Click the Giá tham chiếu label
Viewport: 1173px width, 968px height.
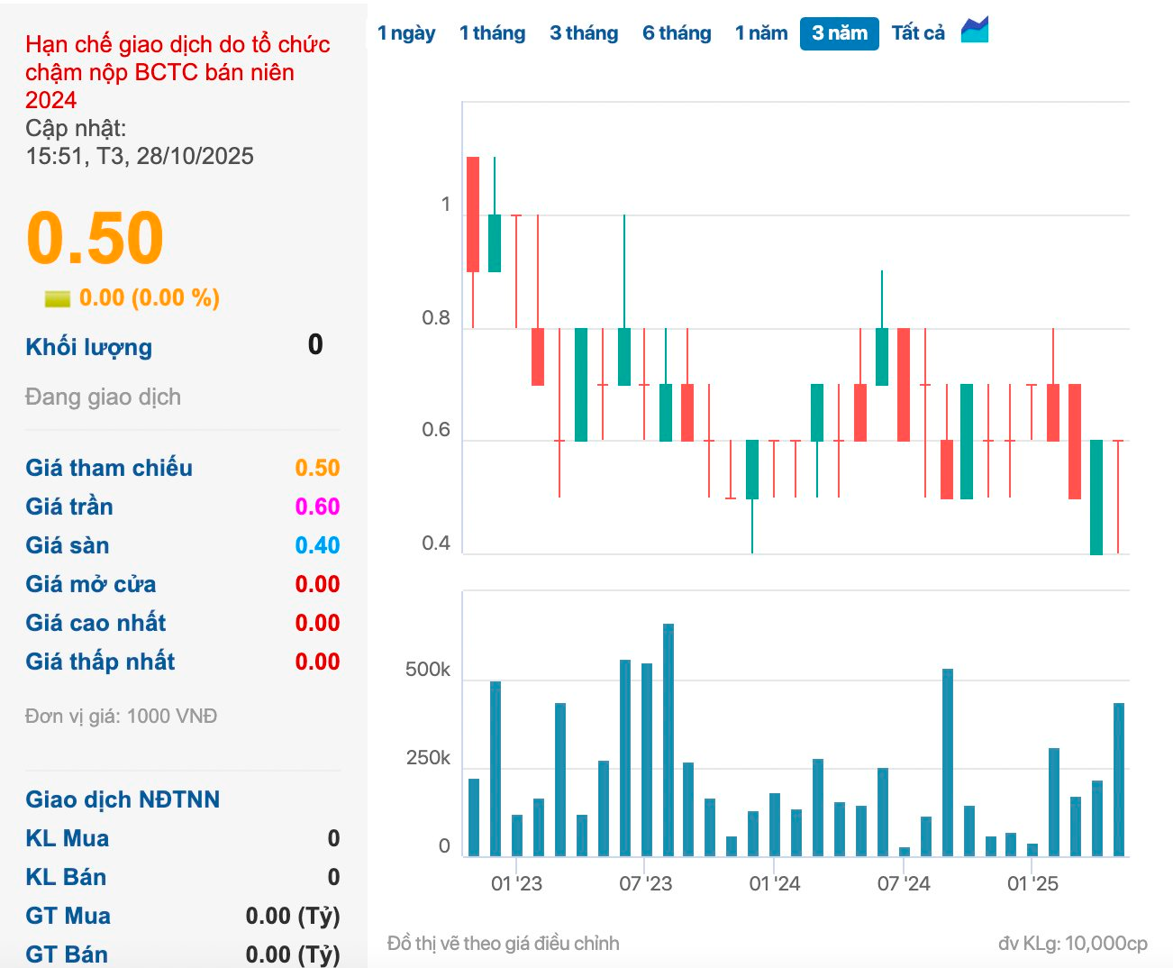click(109, 468)
